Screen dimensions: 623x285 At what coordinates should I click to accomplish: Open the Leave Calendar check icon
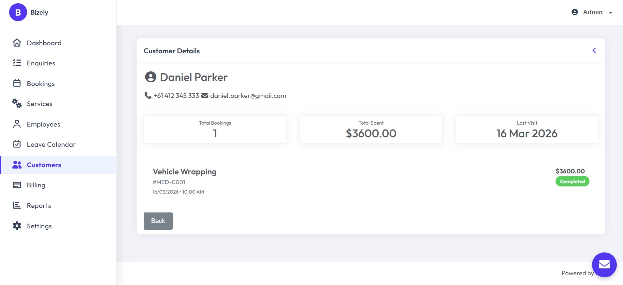(17, 144)
